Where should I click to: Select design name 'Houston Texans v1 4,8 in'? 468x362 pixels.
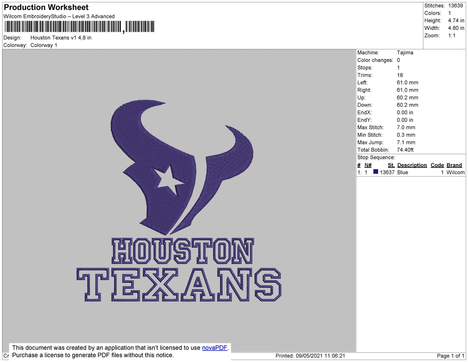pyautogui.click(x=61, y=38)
